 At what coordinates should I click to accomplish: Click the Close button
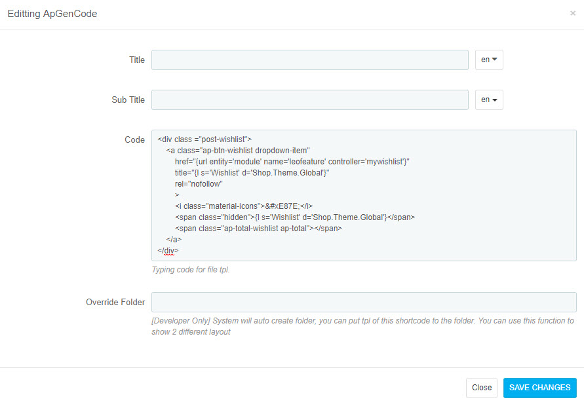click(482, 388)
